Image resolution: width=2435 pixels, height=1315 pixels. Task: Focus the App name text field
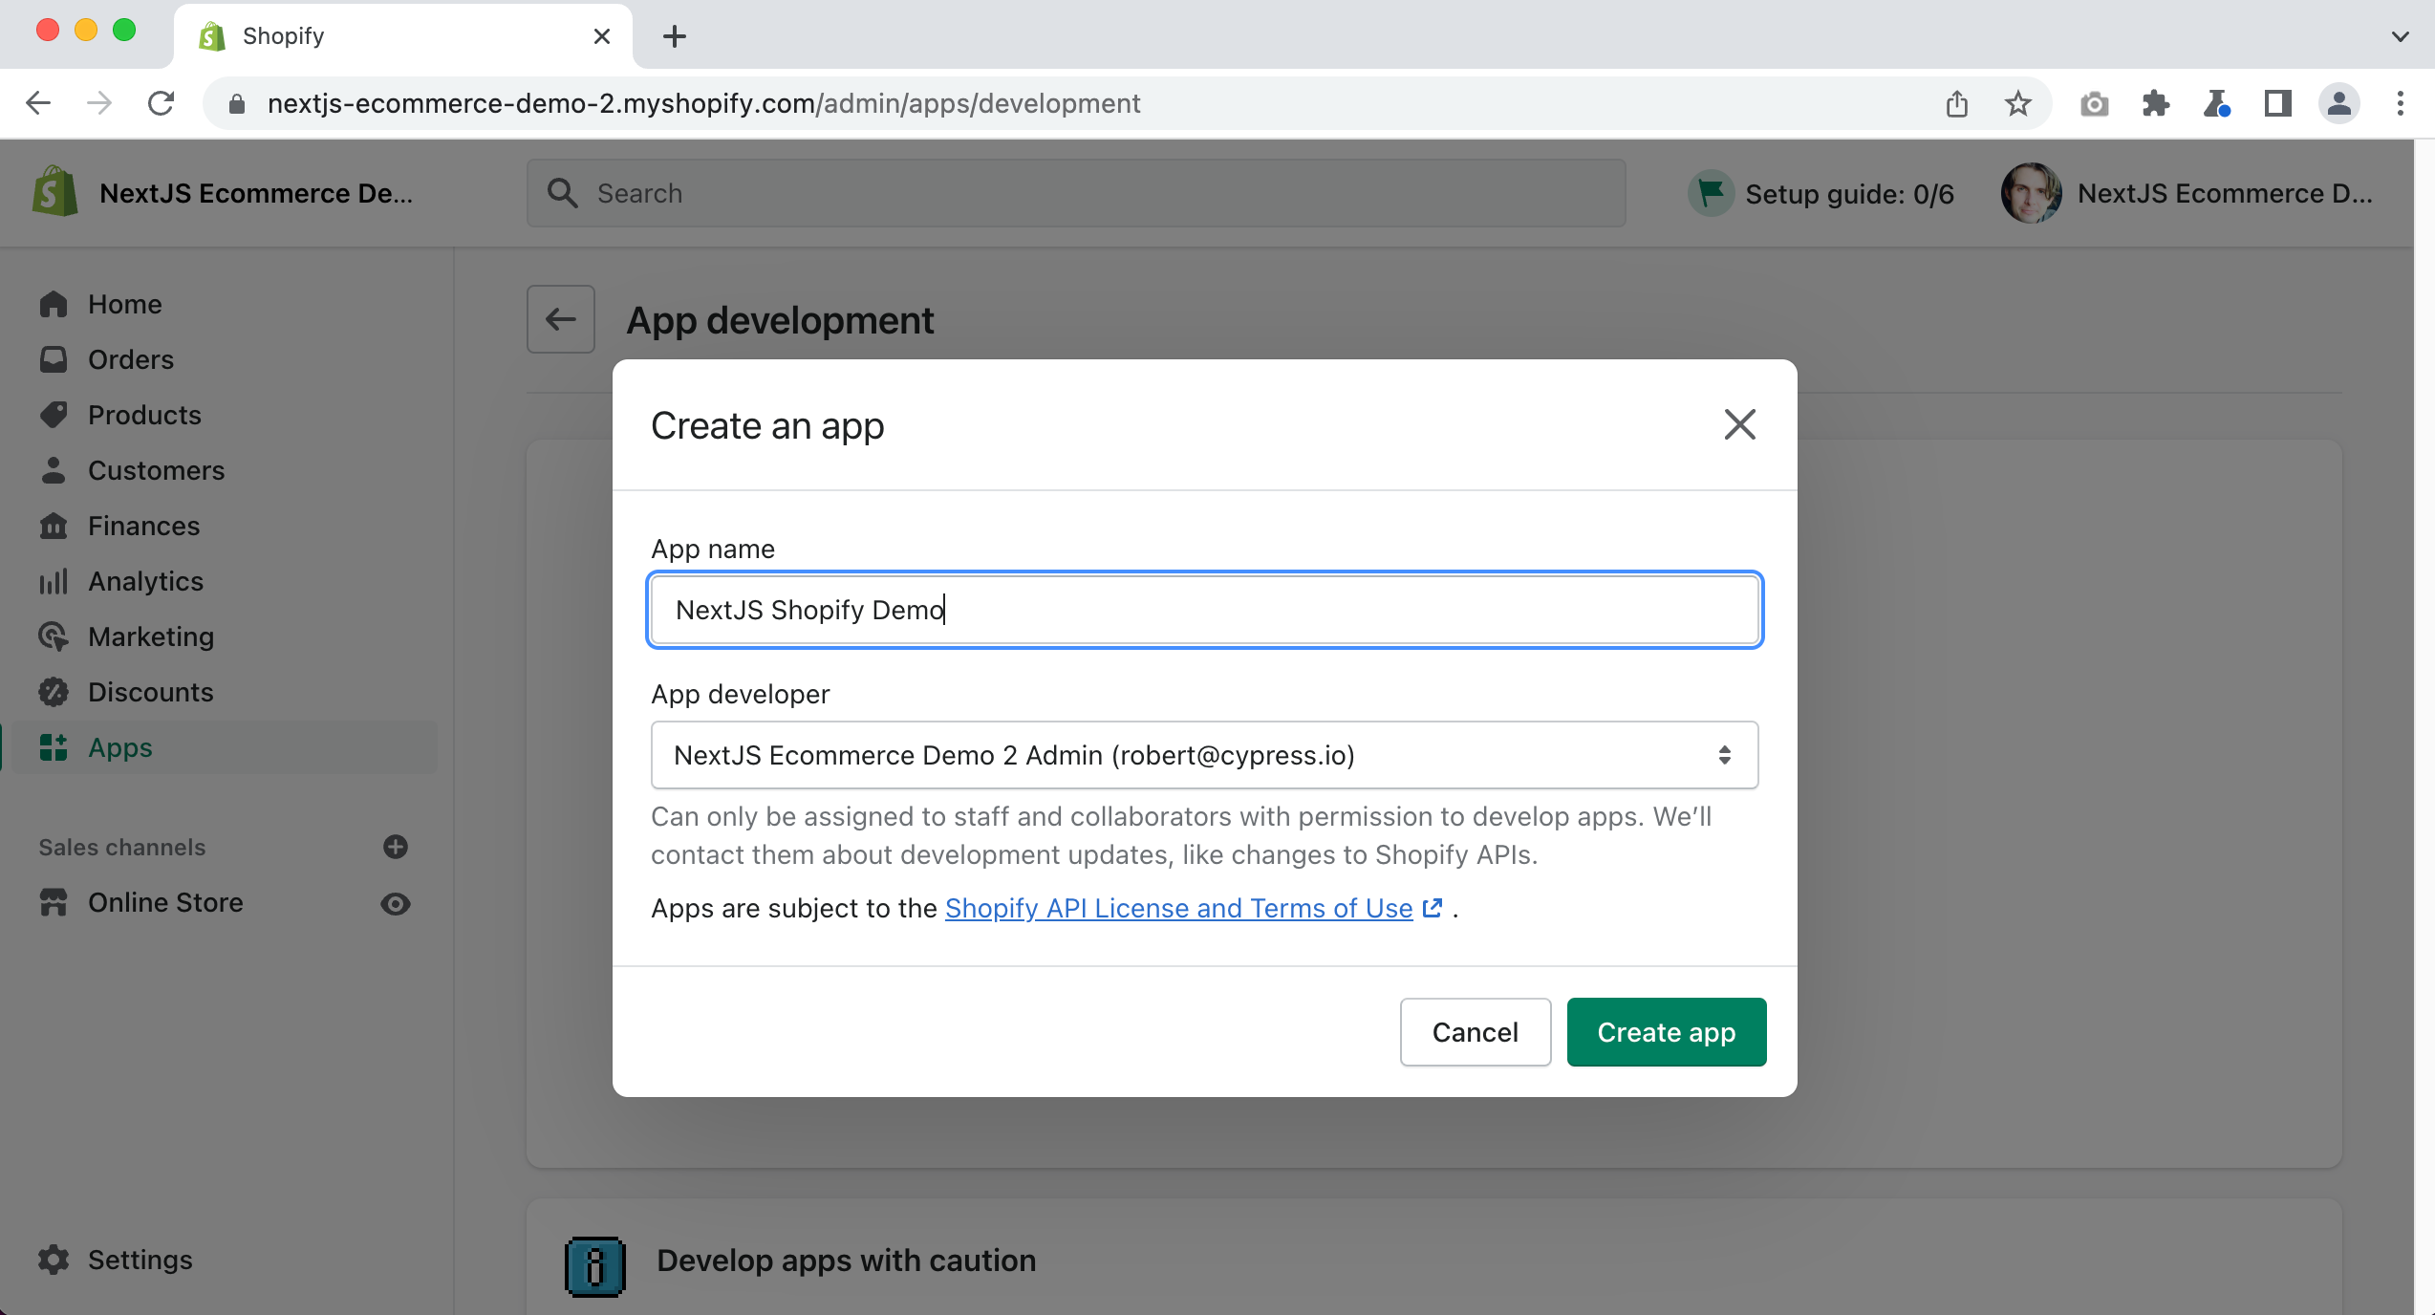[1204, 610]
